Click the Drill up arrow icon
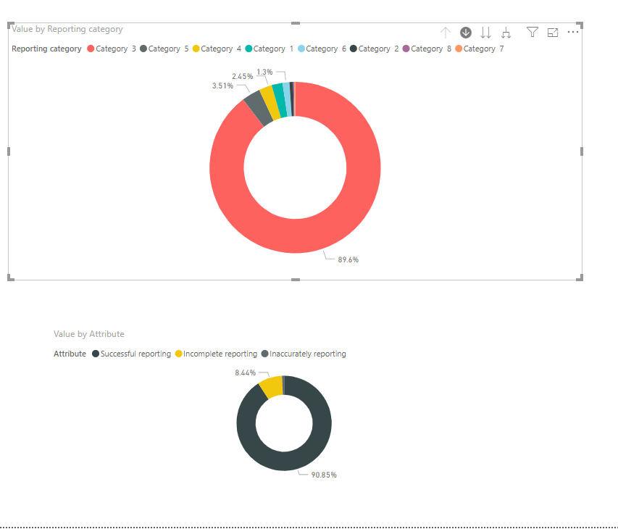This screenshot has width=618, height=529. (446, 33)
